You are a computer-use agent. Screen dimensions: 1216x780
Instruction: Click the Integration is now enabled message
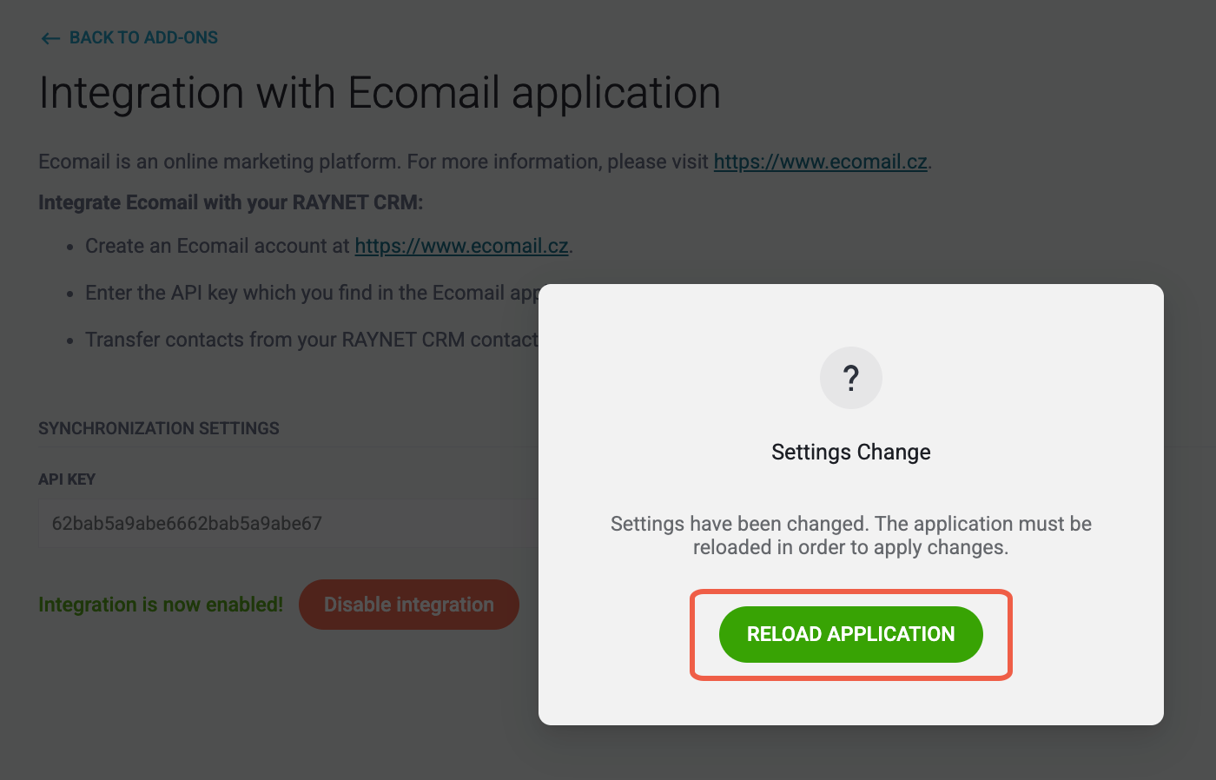(x=161, y=605)
